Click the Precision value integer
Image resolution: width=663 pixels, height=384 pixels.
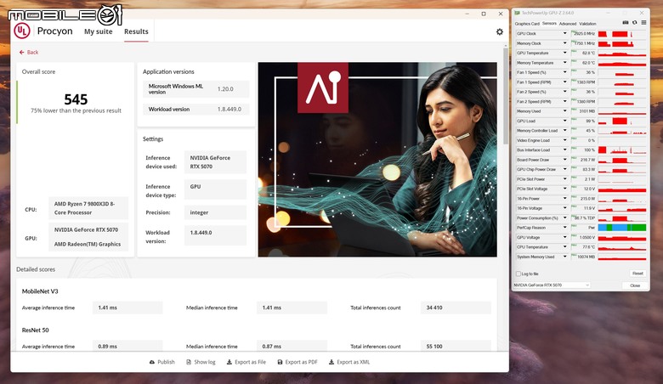[x=215, y=212]
